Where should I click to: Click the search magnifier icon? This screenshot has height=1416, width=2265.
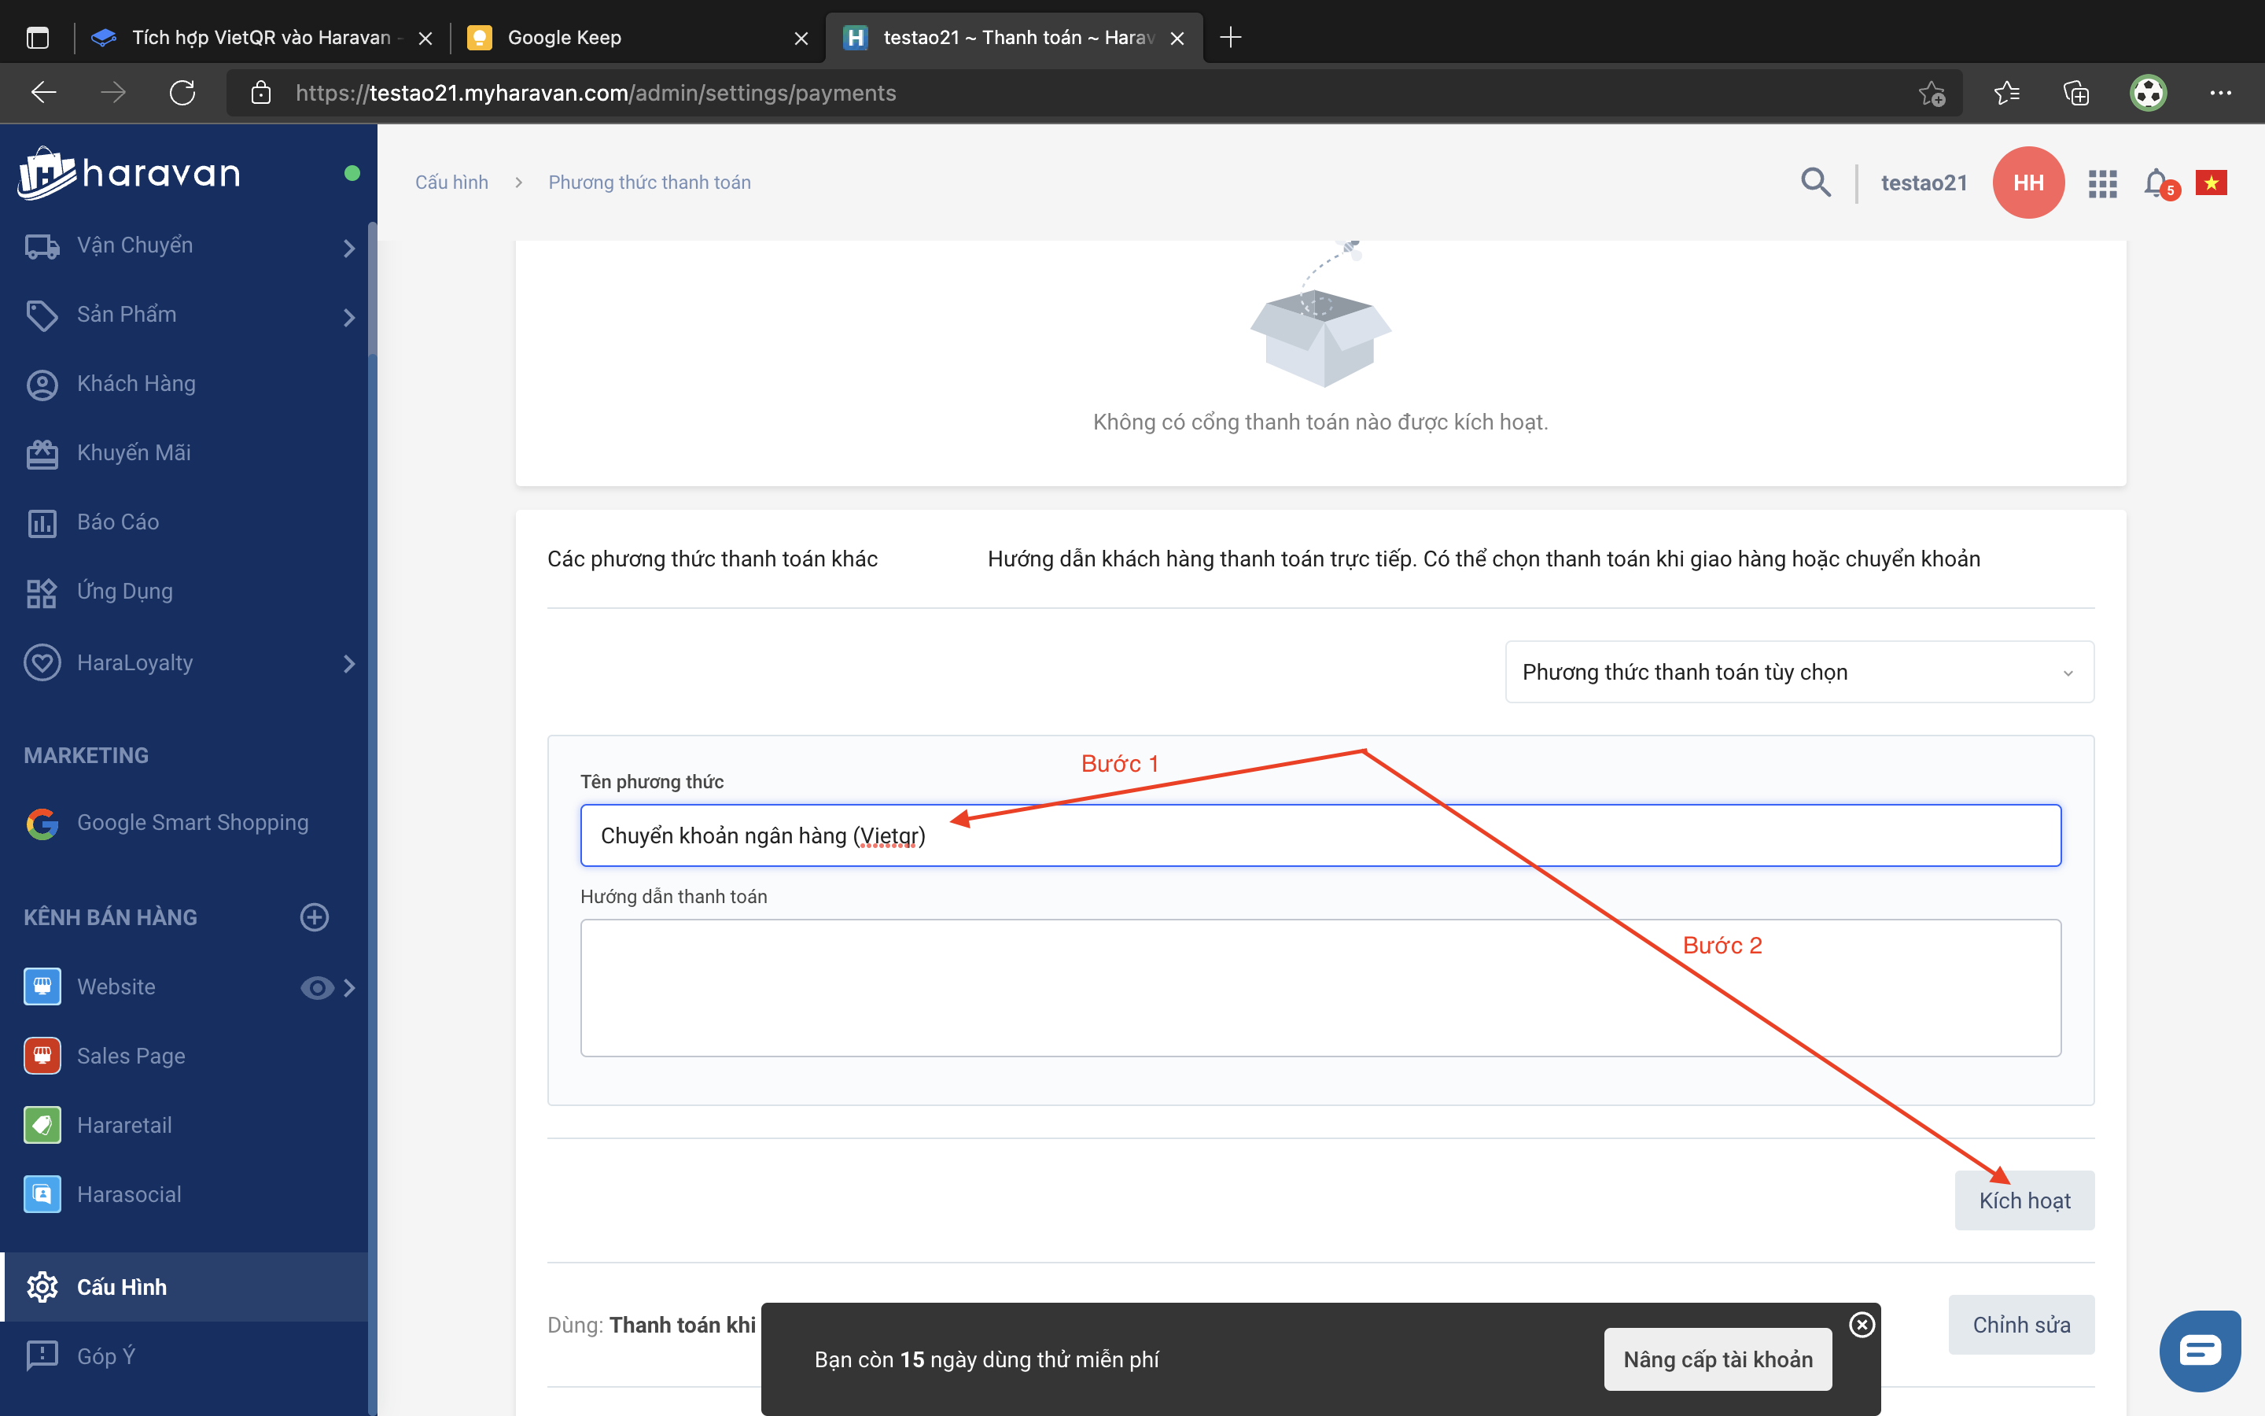[1815, 182]
